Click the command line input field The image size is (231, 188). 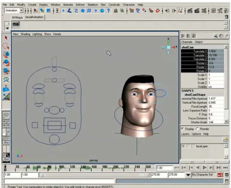pos(59,181)
